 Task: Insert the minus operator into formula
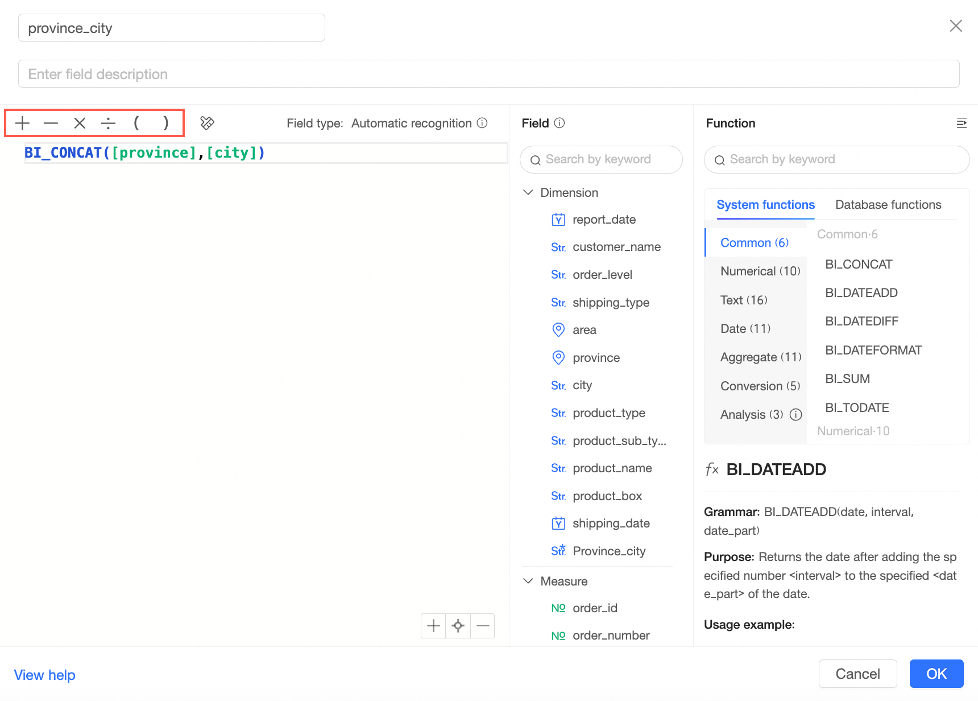pos(51,123)
